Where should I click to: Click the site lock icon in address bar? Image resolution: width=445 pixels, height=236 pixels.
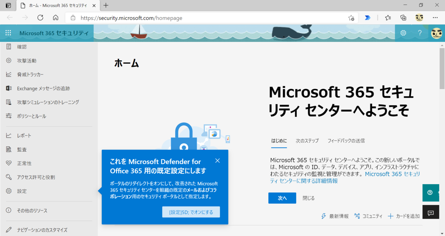click(73, 18)
